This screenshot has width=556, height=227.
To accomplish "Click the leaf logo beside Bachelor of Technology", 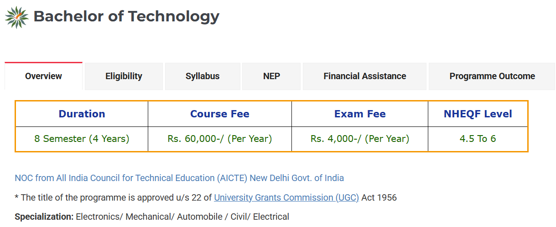I will click(17, 17).
